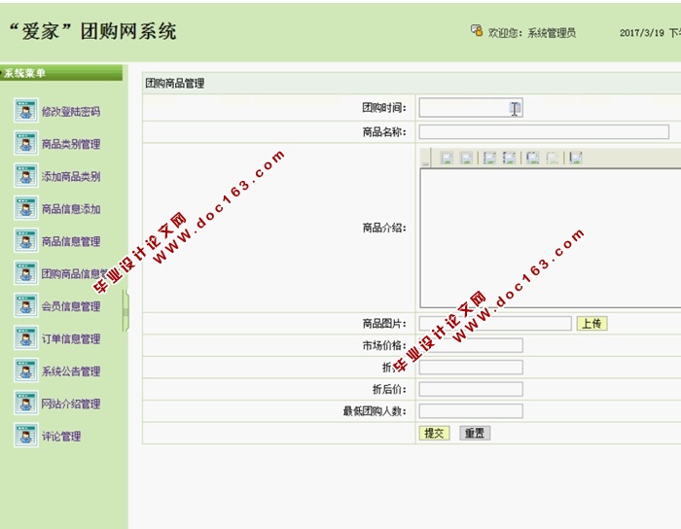Viewport: 681px width, 529px height.
Task: Click inside the 商品介绍 editor area
Action: click(x=551, y=238)
